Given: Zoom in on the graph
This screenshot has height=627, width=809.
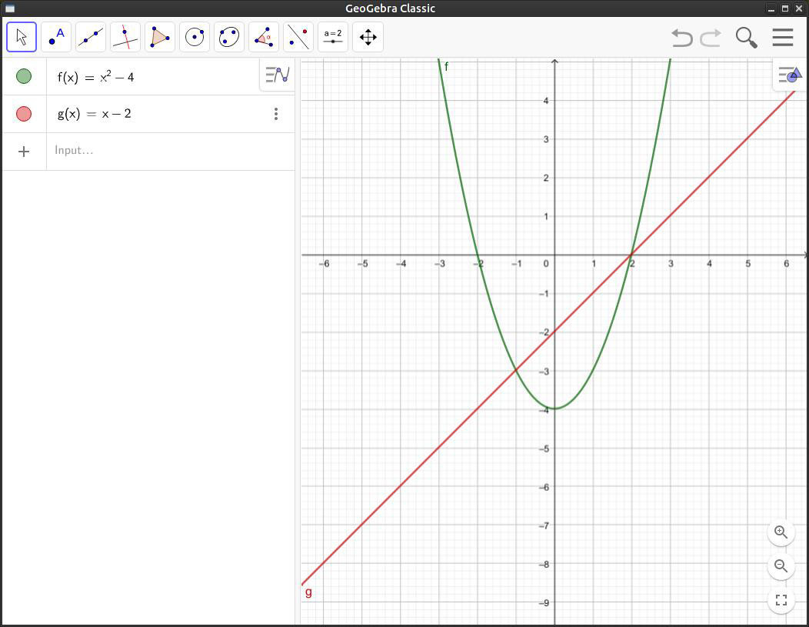Looking at the screenshot, I should tap(781, 532).
